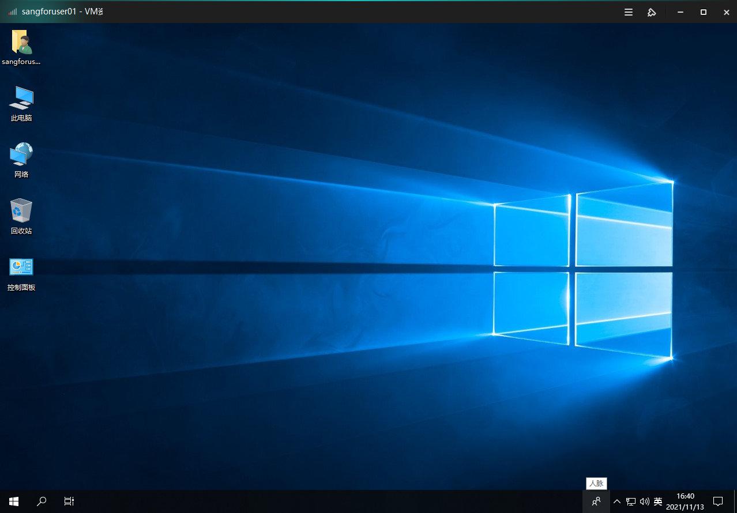737x513 pixels.
Task: Toggle the 英 input method indicator
Action: [658, 501]
